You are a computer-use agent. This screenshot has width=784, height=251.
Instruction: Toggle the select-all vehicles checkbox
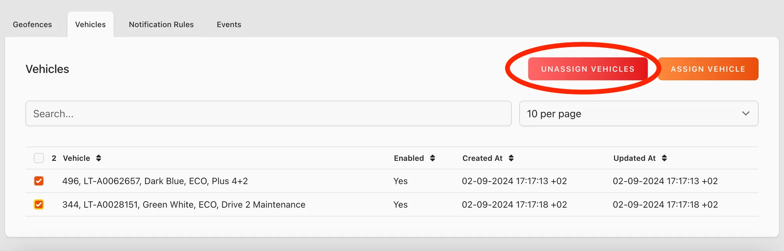39,158
